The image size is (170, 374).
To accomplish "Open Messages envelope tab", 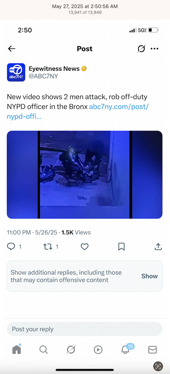I will pos(152,350).
